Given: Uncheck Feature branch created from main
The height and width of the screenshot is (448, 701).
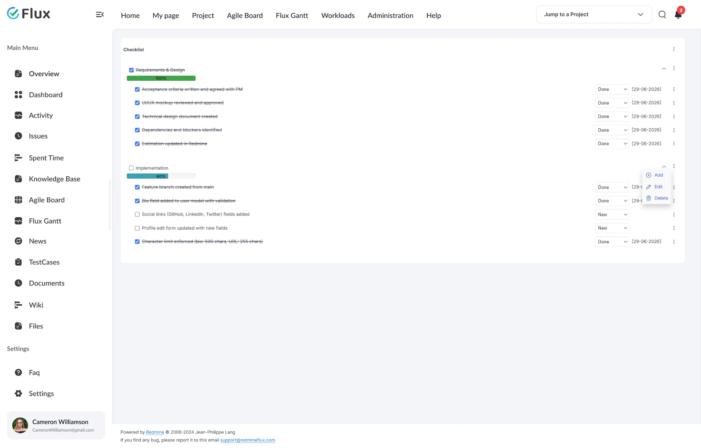Looking at the screenshot, I should point(137,187).
